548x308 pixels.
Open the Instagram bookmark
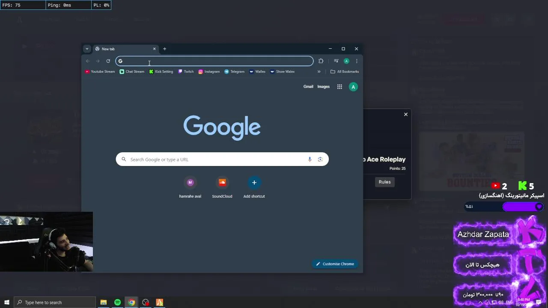pos(209,71)
